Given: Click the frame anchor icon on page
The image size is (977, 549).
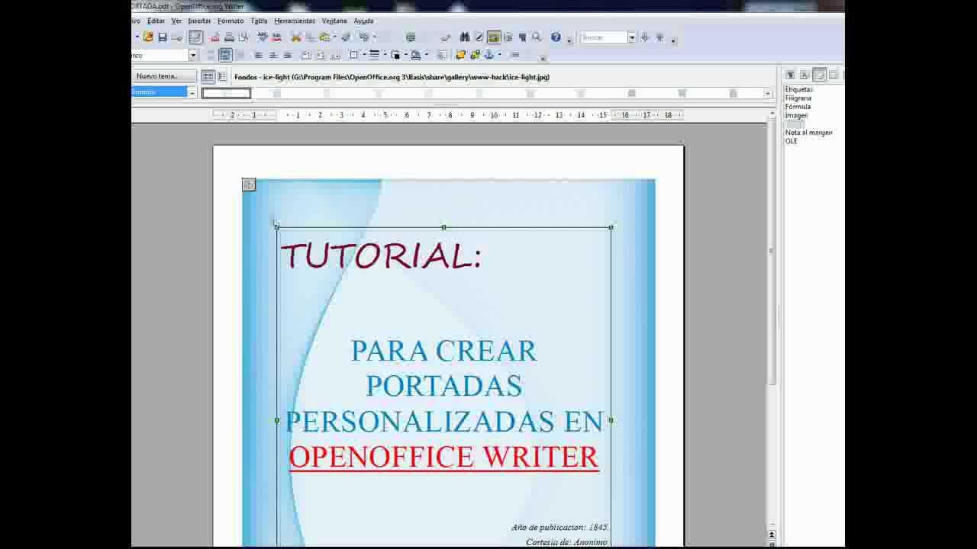Looking at the screenshot, I should coord(249,185).
